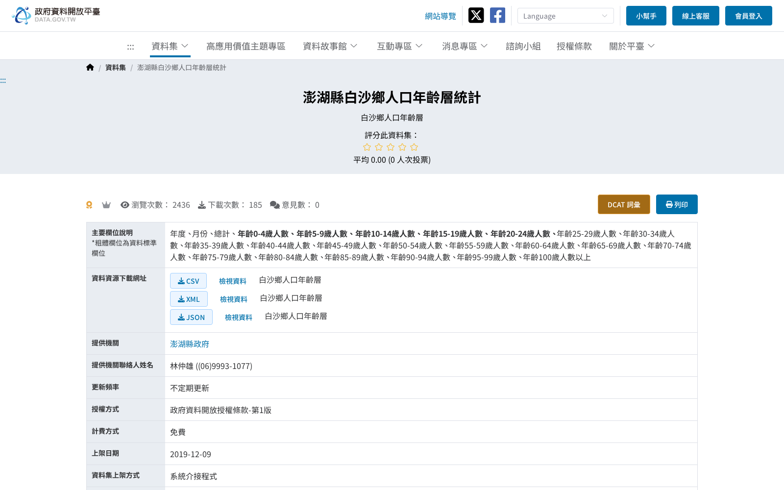Click the row label 計費方式
Image resolution: width=784 pixels, height=490 pixels.
tap(105, 431)
